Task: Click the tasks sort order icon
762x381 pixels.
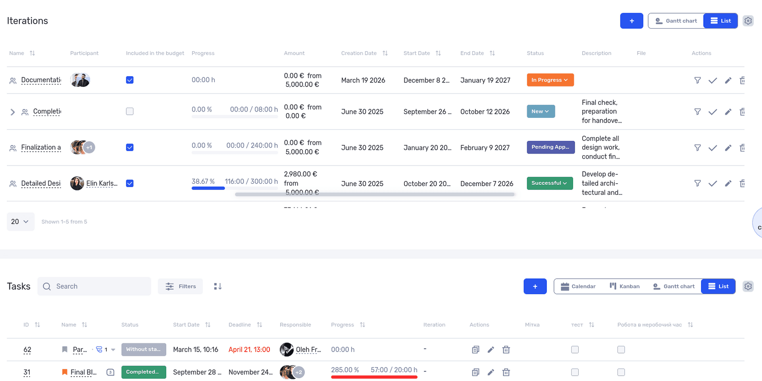Action: (x=217, y=286)
